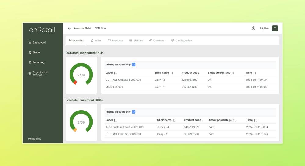This screenshot has width=305, height=166.
Task: Select the Overview tab
Action: click(x=76, y=41)
